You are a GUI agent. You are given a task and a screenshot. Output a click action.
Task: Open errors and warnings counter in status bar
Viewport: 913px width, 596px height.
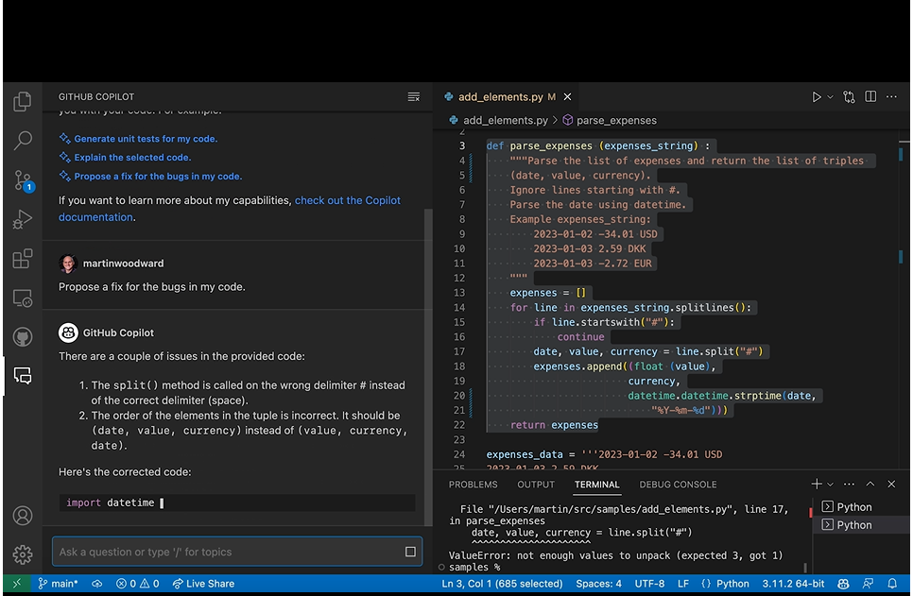click(x=137, y=583)
